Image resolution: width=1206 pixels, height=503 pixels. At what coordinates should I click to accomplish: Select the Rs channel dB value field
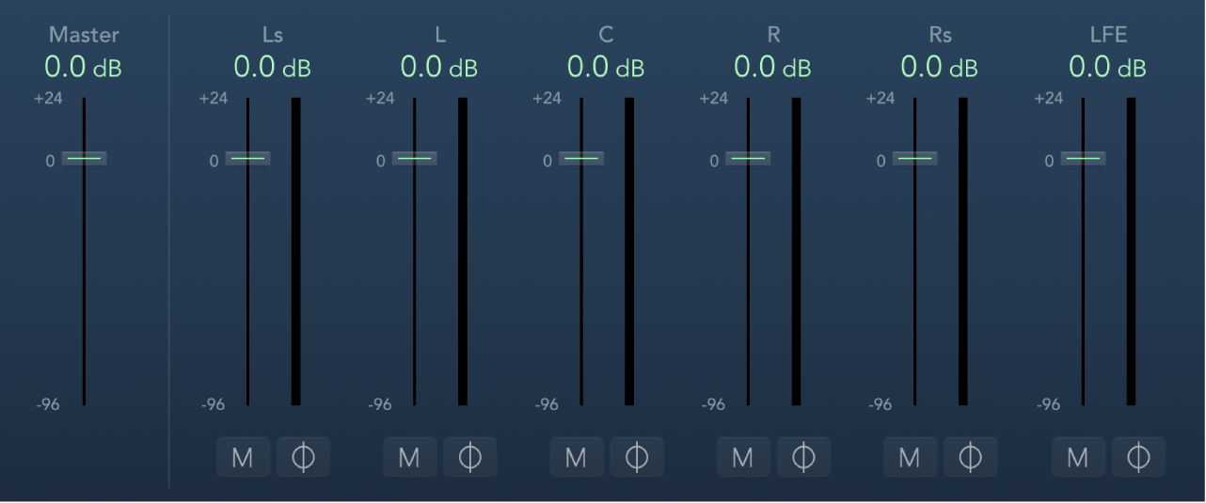point(940,68)
